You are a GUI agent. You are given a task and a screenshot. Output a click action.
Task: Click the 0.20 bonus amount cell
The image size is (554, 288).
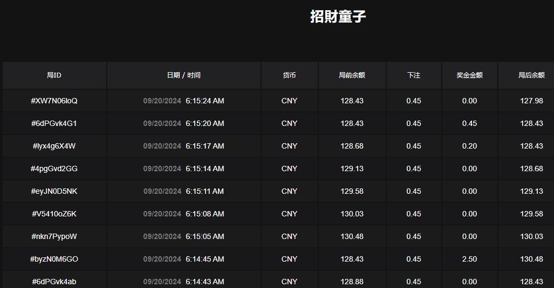[469, 146]
